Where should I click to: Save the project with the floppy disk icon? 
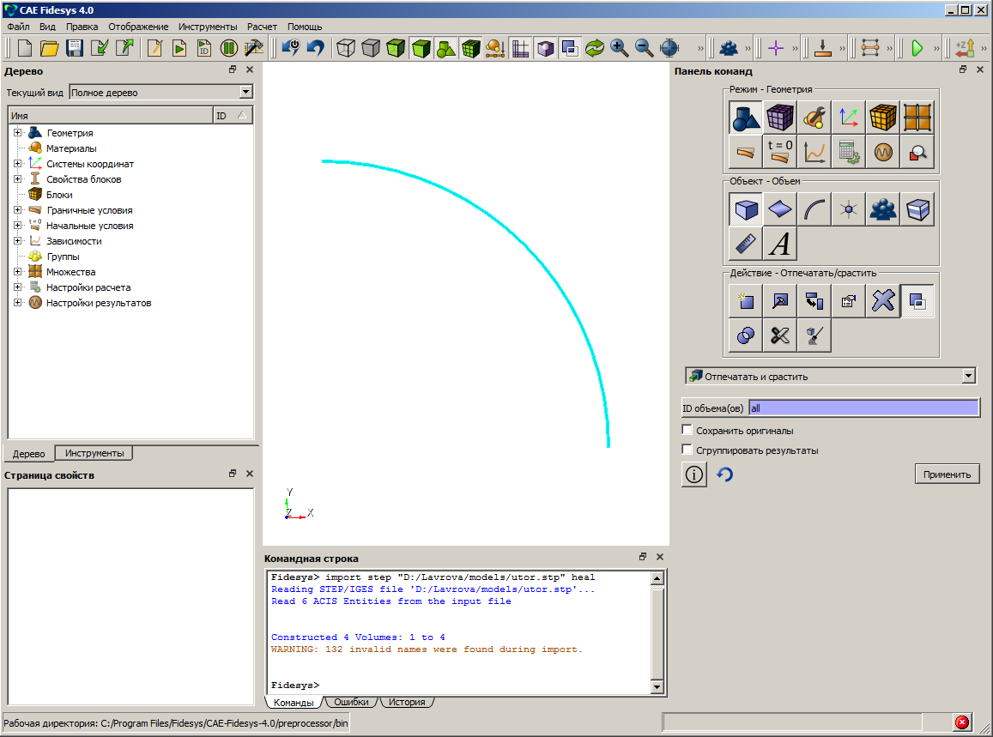(75, 48)
